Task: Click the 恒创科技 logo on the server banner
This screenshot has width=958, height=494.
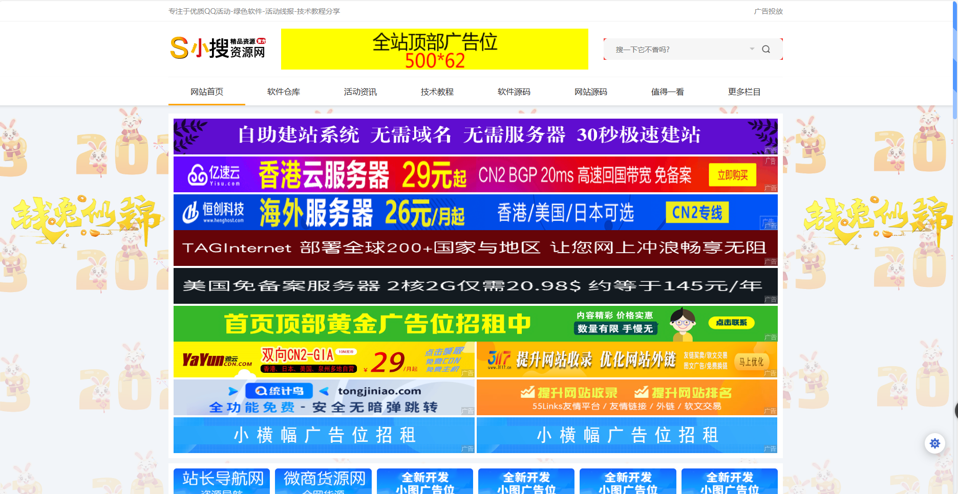Action: (212, 212)
